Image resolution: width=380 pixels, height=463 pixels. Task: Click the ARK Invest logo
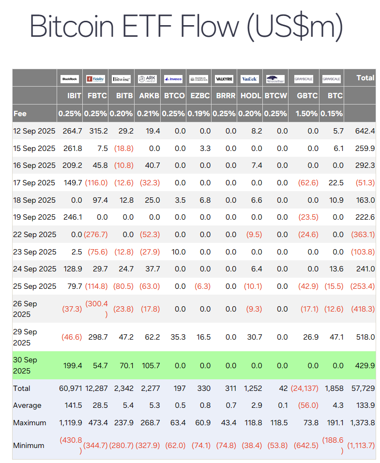[x=148, y=79]
